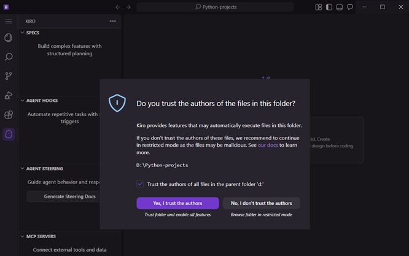Image resolution: width=409 pixels, height=256 pixels.
Task: Open the Source Control view
Action: point(9,76)
